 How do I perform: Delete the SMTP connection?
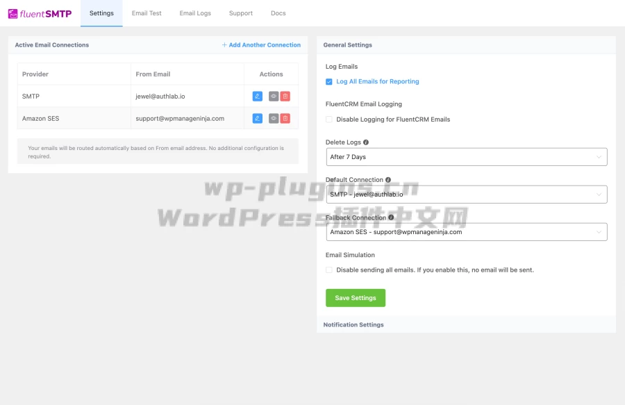(285, 96)
